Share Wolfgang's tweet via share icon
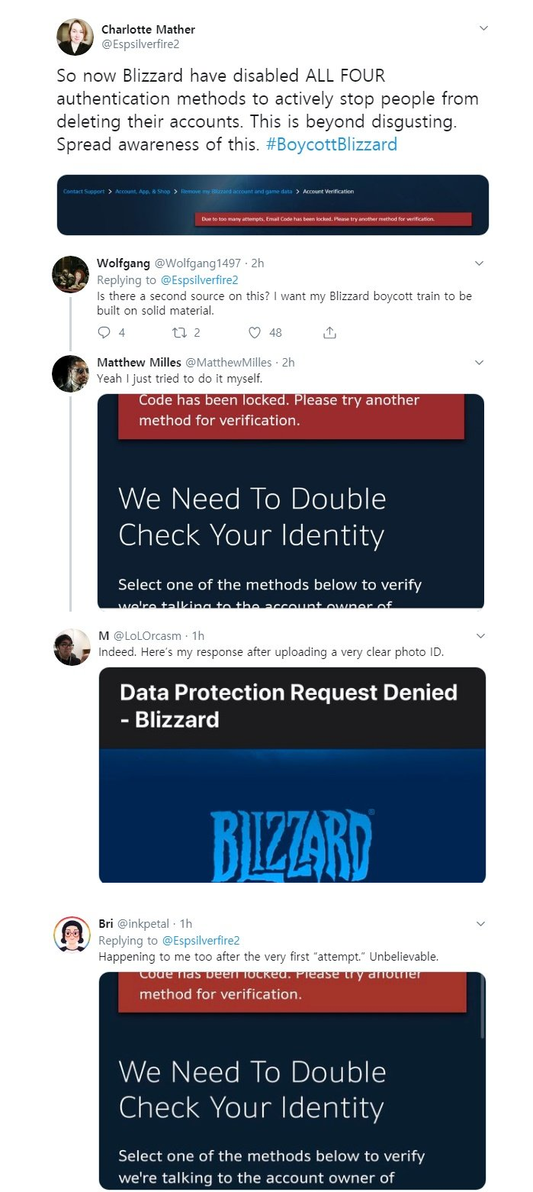This screenshot has height=1192, width=533. click(x=329, y=332)
